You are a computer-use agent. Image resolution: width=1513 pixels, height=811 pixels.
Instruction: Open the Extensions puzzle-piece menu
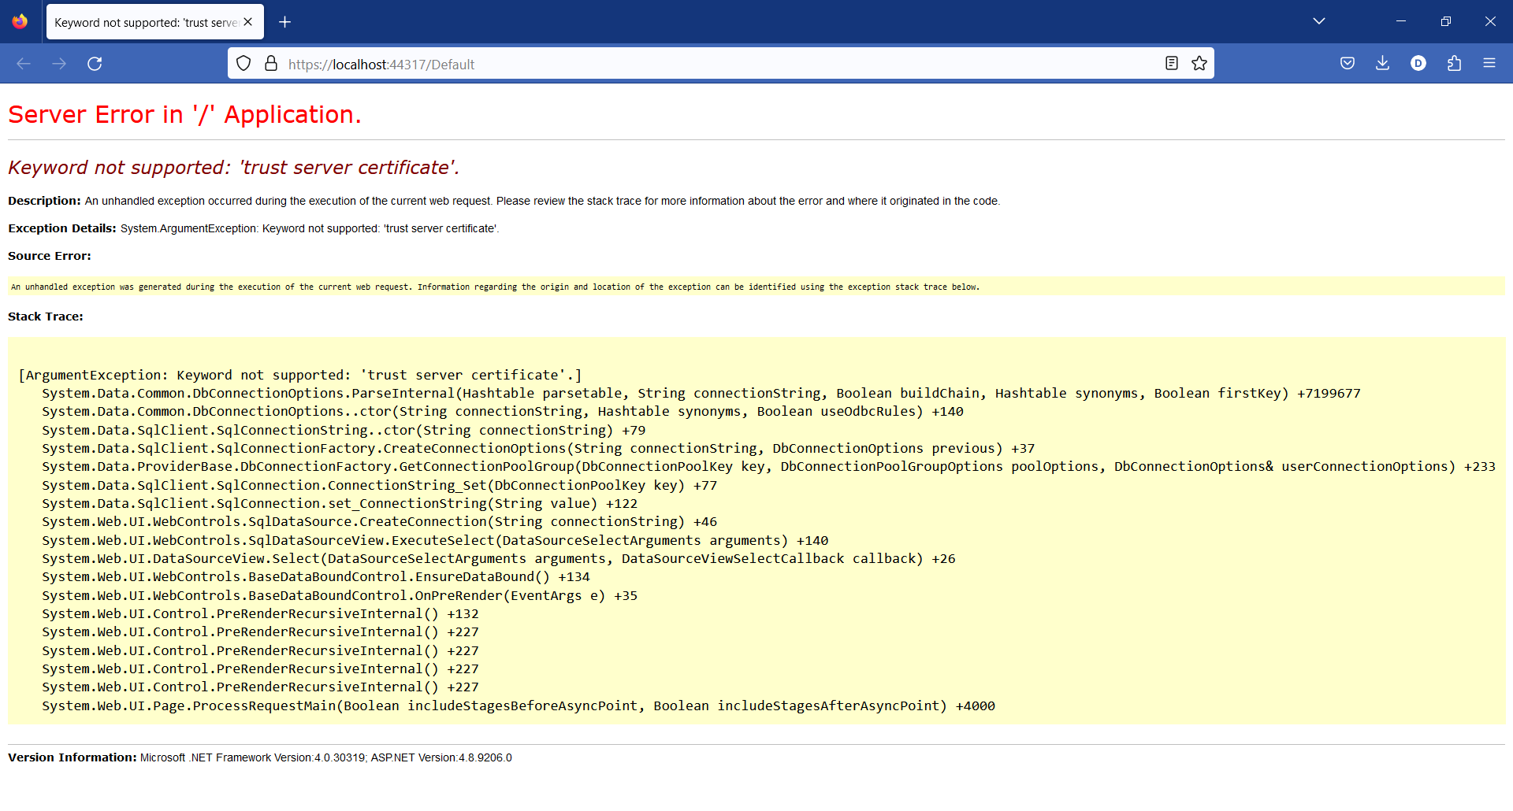[1454, 64]
